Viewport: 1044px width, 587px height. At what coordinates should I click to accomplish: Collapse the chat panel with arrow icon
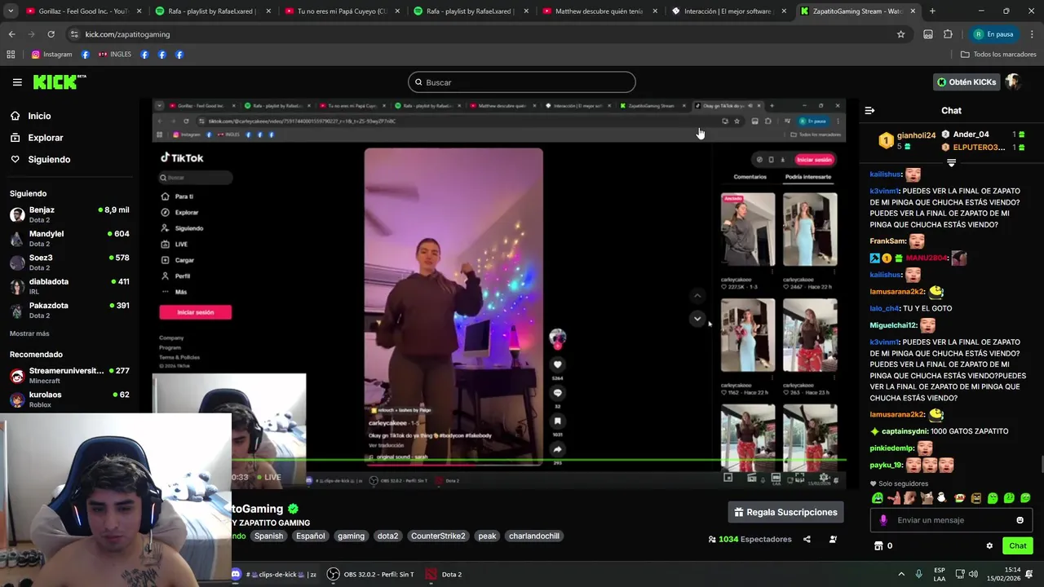869,111
